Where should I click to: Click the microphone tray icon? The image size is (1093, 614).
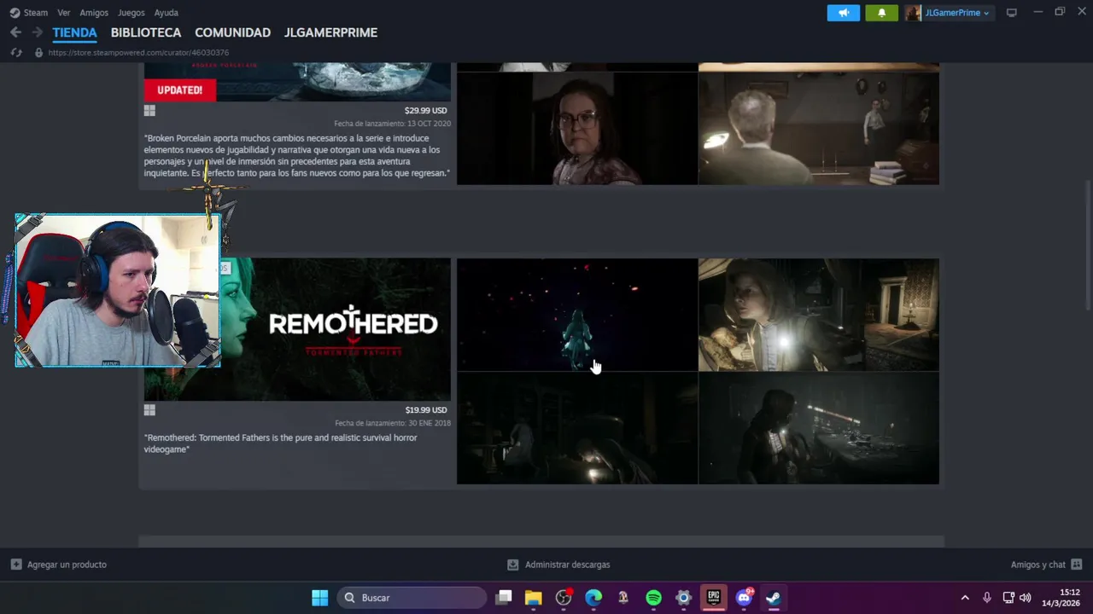point(987,598)
